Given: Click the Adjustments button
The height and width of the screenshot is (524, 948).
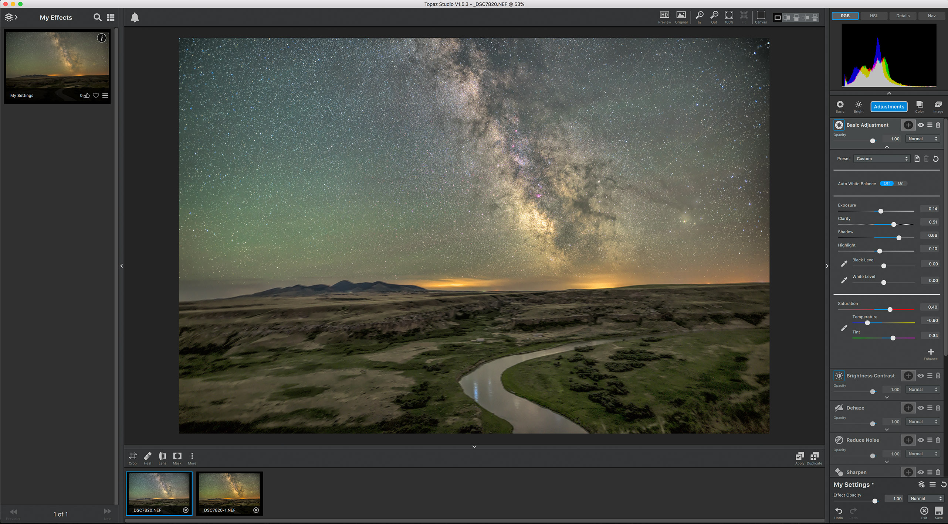Looking at the screenshot, I should (889, 107).
